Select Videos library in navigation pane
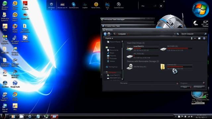 (x=111, y=61)
